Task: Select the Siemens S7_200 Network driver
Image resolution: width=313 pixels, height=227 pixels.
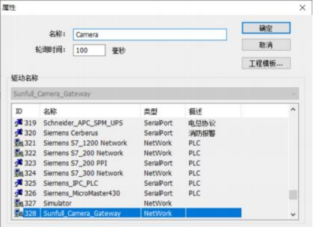Action: point(83,153)
